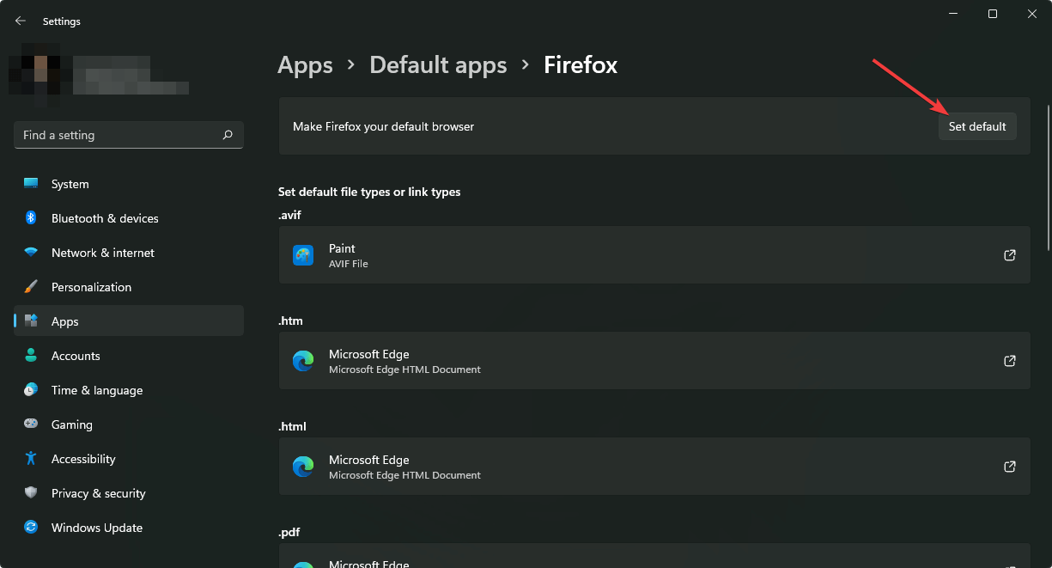Click the '.pdf' extension label
The height and width of the screenshot is (568, 1052).
[x=289, y=532]
